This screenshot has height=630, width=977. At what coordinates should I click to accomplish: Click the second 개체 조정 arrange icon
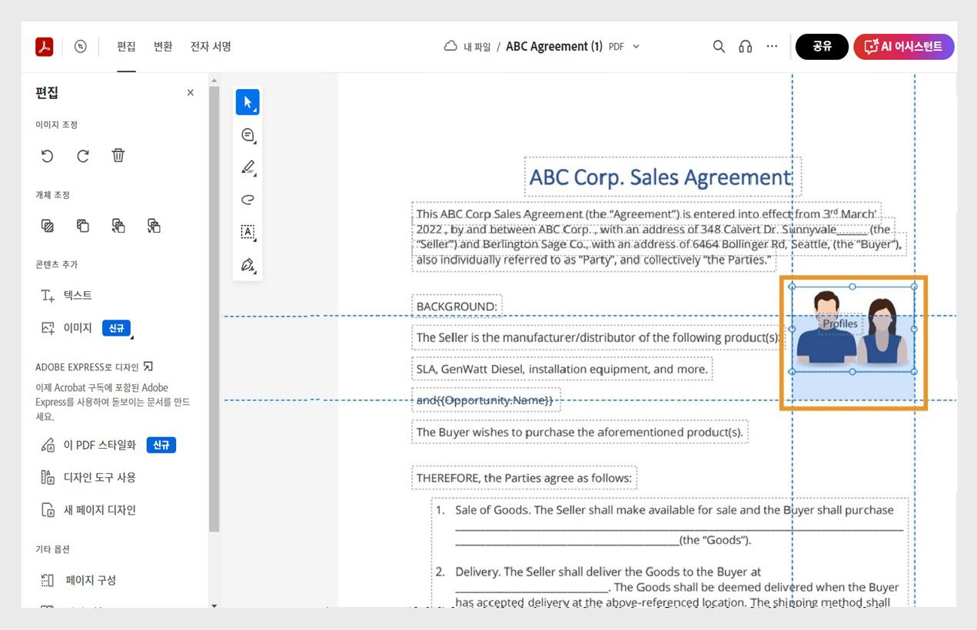(83, 226)
